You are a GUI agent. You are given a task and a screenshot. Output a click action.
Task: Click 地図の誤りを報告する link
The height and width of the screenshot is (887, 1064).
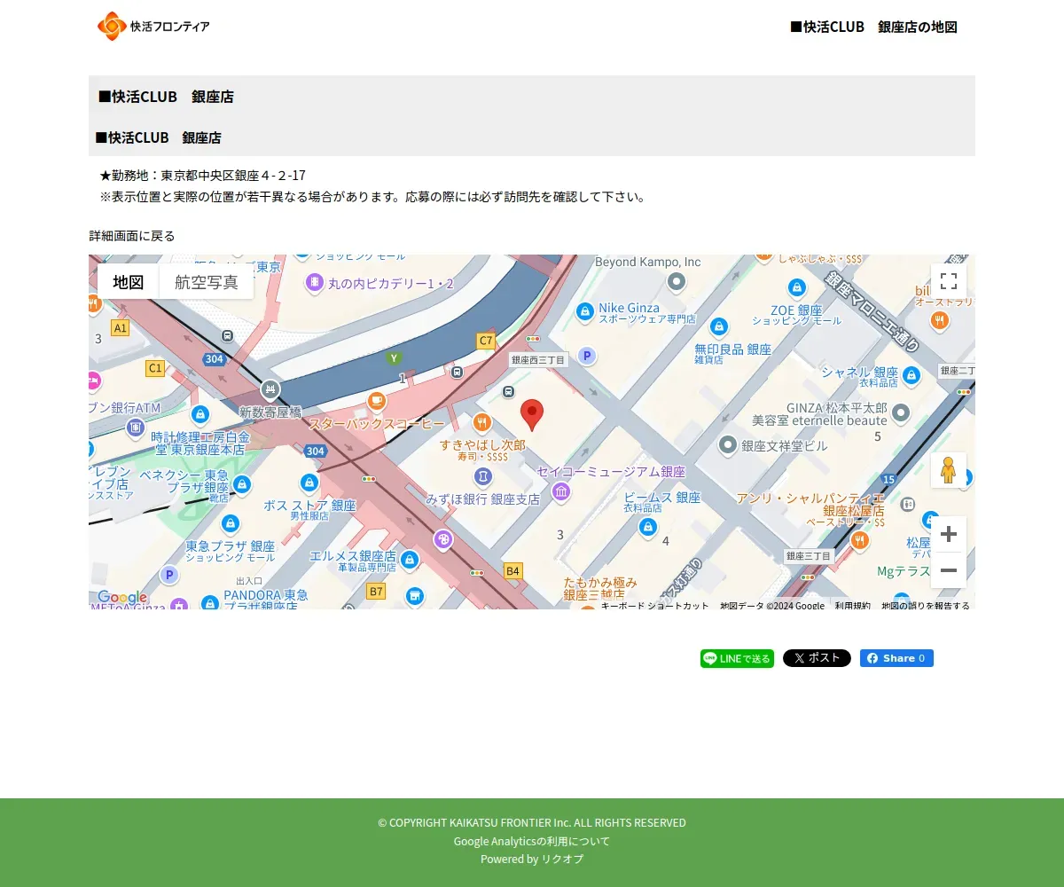pyautogui.click(x=926, y=605)
